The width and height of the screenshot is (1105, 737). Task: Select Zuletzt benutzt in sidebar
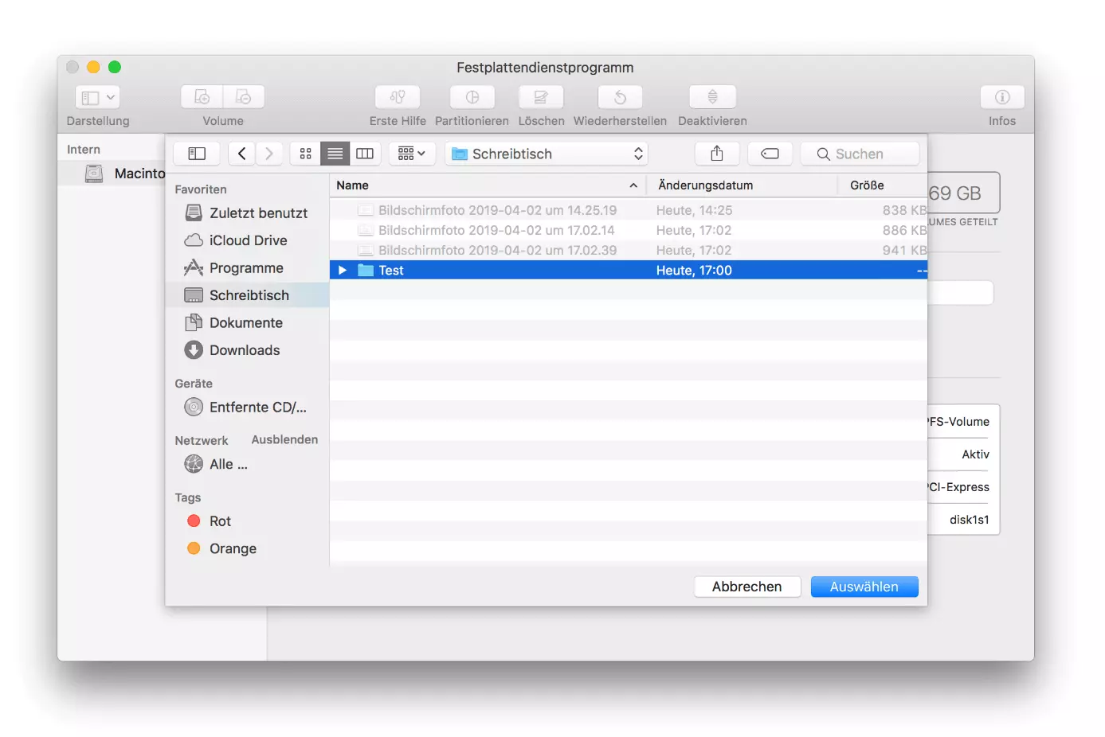248,213
